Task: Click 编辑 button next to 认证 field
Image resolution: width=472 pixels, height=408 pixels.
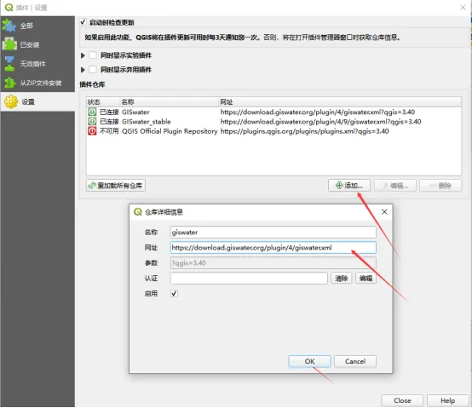Action: click(x=366, y=278)
